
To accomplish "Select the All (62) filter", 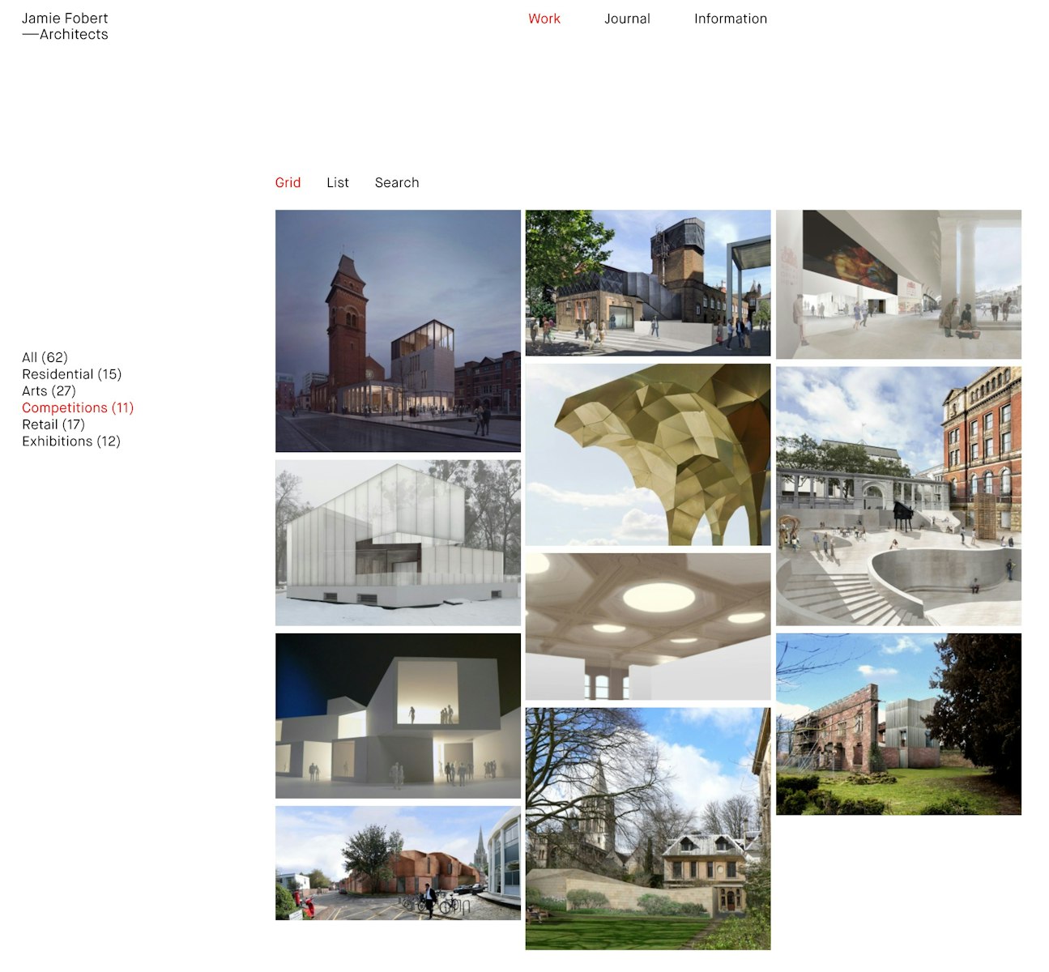I will [x=45, y=356].
